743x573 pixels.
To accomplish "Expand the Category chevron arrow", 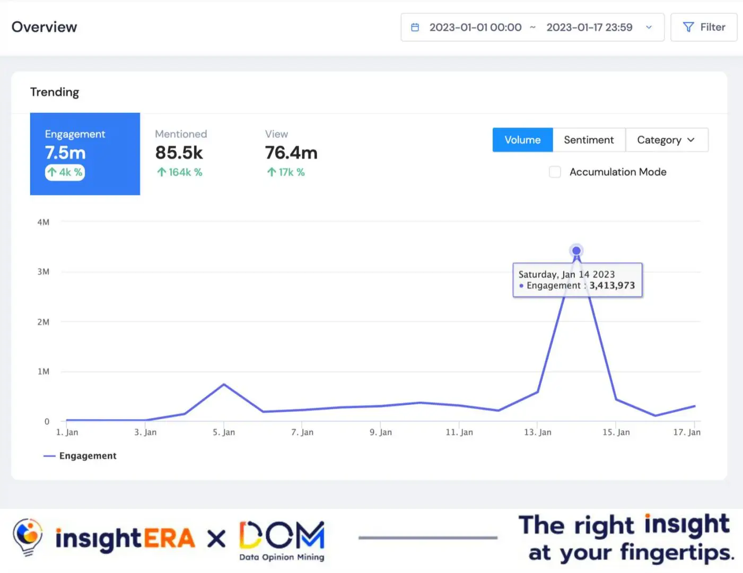I will coord(690,140).
